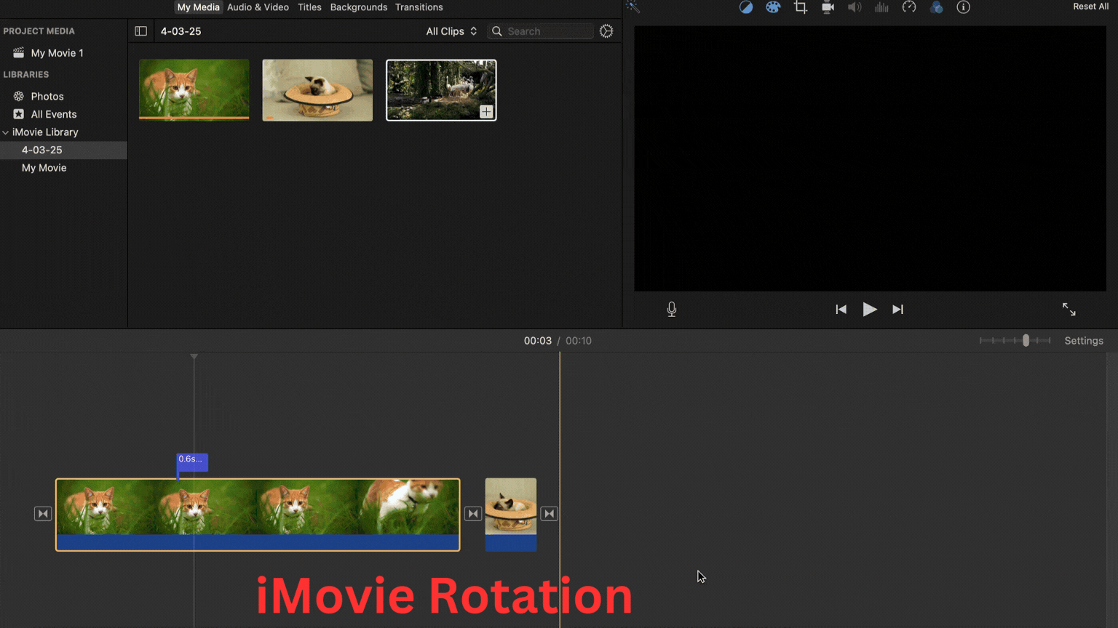
Task: Select the cat in straw hat thumbnail
Action: (x=317, y=90)
